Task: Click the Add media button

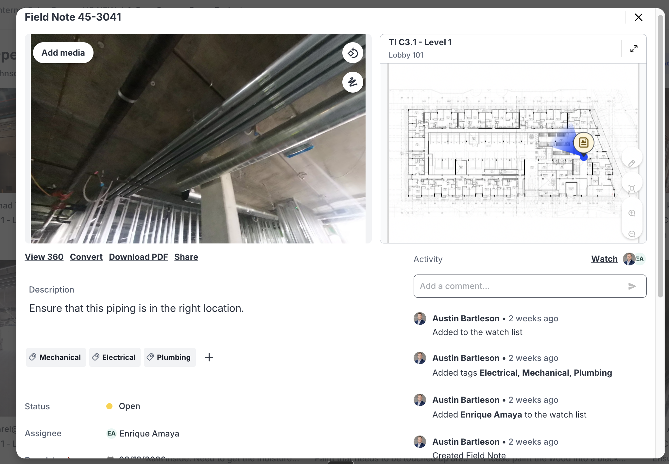Action: (x=63, y=53)
